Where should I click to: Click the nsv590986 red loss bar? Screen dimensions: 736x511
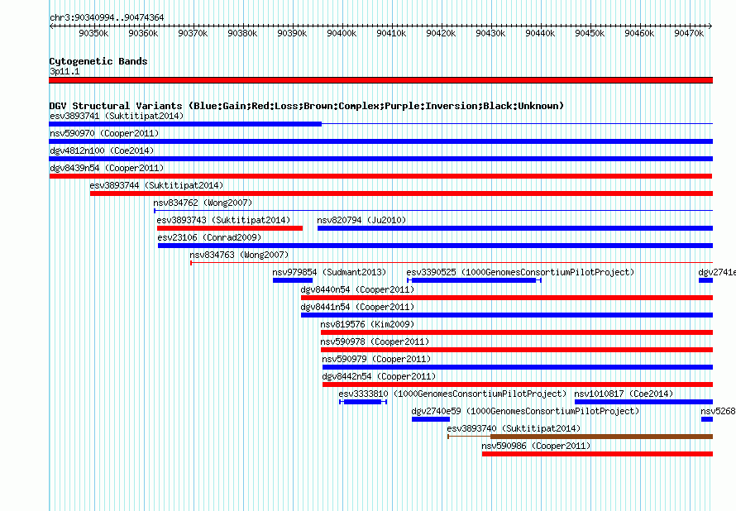click(x=597, y=454)
